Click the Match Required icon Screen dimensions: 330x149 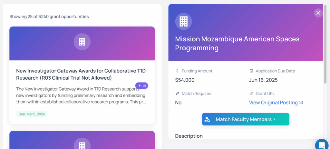coord(177,94)
